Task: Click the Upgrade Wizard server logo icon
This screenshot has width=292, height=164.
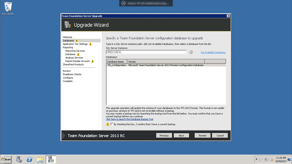Action: (68, 25)
